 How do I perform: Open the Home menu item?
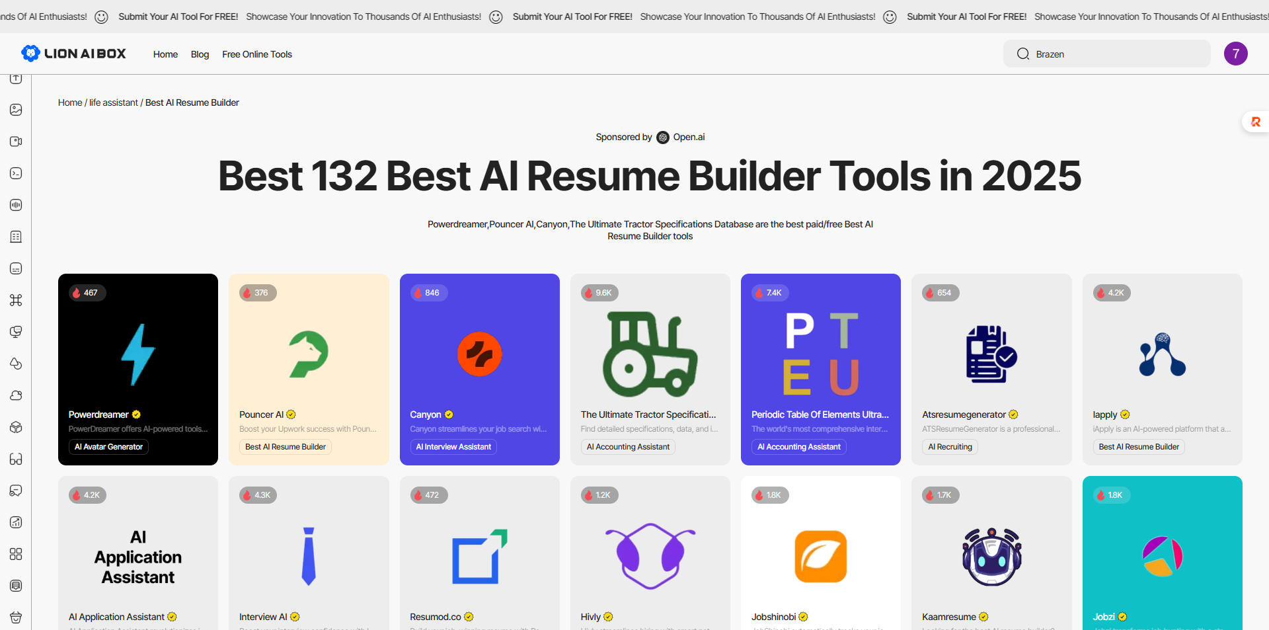pyautogui.click(x=165, y=54)
